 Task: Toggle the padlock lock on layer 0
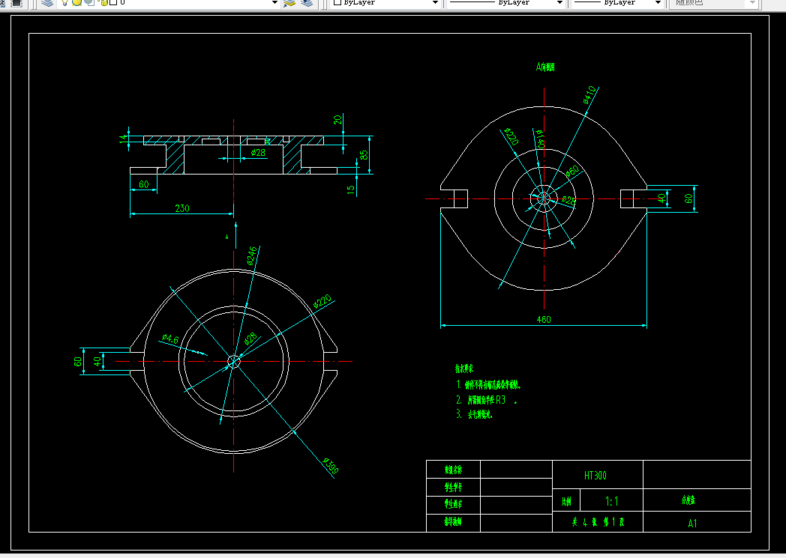click(103, 2)
